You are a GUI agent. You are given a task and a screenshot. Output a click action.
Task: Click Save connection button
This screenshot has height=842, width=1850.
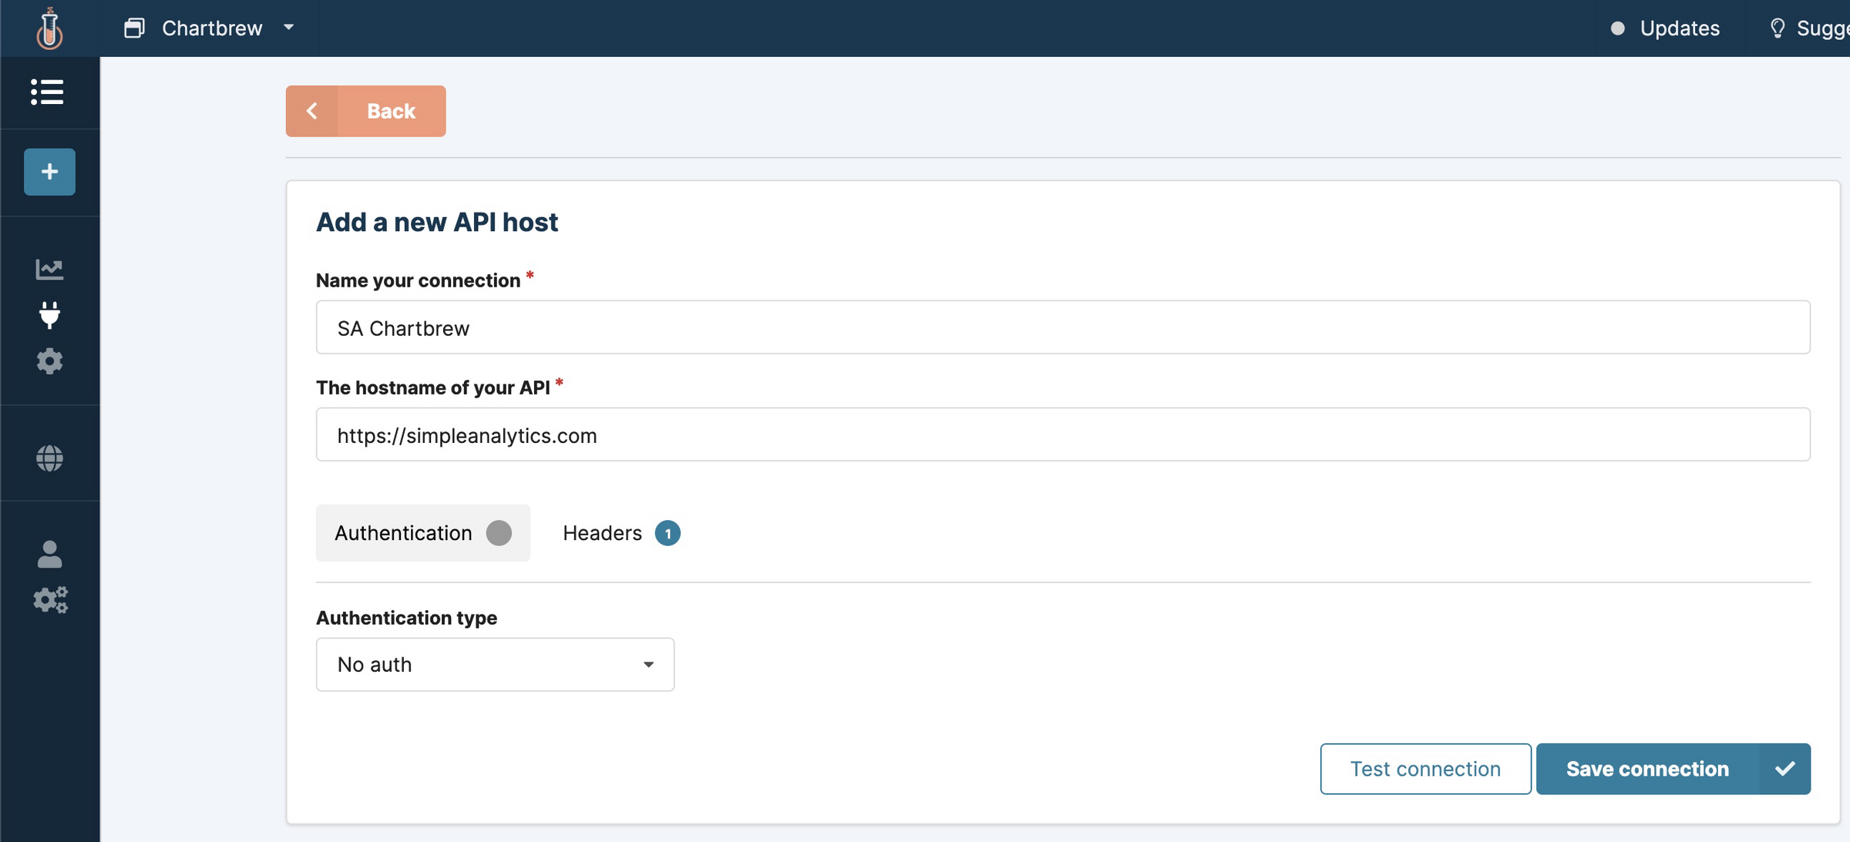pos(1672,769)
